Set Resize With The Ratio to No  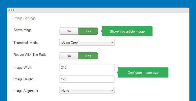(x=69, y=56)
